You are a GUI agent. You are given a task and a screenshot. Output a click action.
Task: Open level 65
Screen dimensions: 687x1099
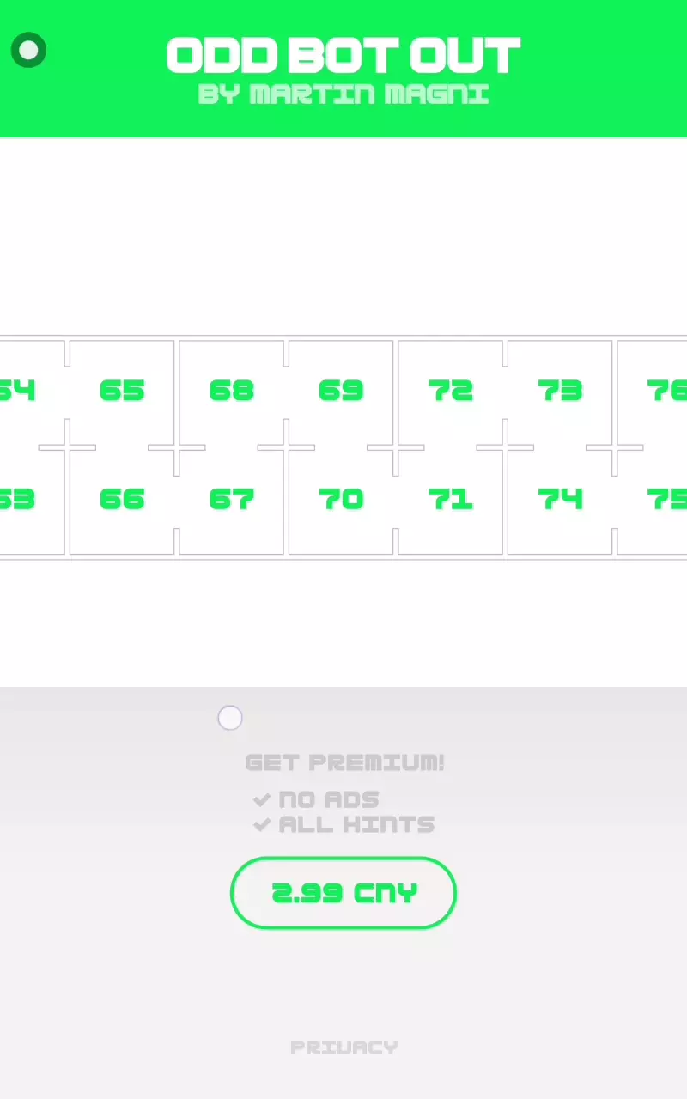click(122, 392)
